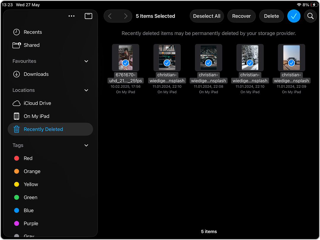Open Downloads in the sidebar
This screenshot has height=240, width=320.
50,74
